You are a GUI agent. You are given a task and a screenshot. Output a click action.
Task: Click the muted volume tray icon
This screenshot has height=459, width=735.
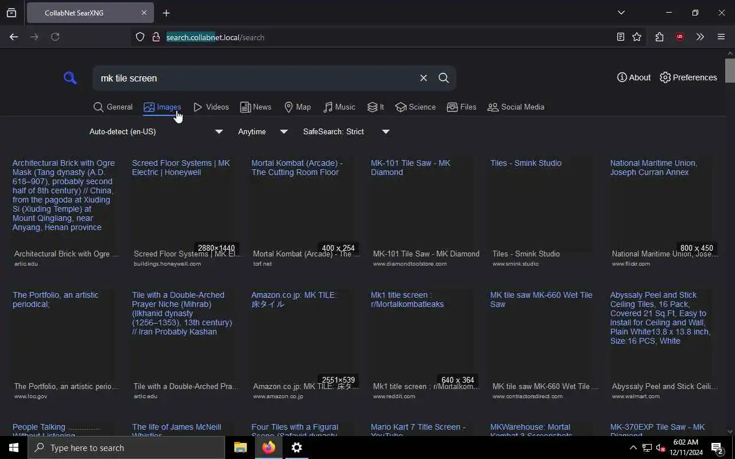coord(660,448)
